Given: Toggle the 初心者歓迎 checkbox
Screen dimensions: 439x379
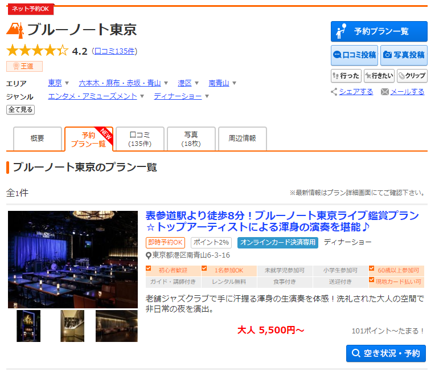Looking at the screenshot, I should click(x=149, y=268).
